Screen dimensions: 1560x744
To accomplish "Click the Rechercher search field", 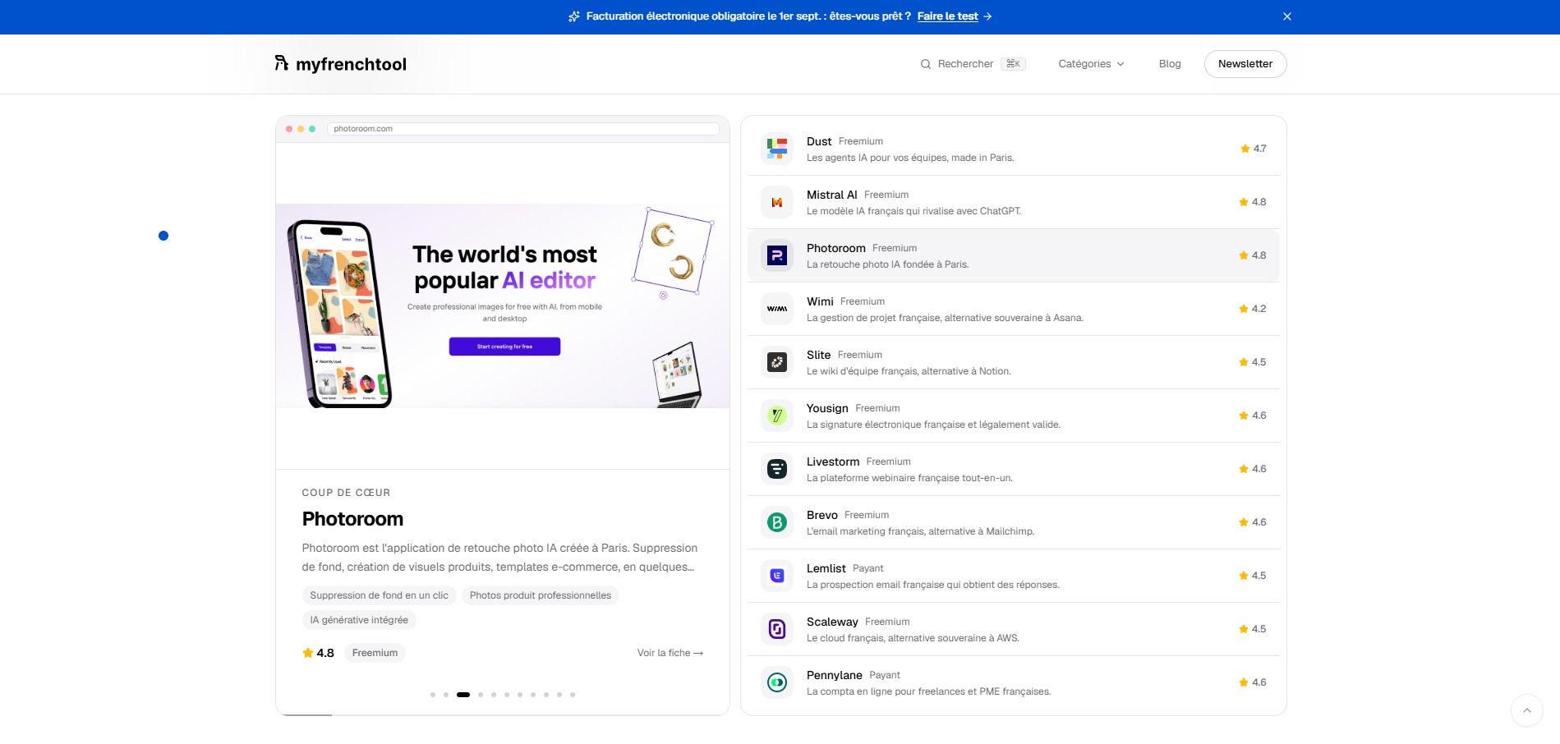I will tap(973, 64).
